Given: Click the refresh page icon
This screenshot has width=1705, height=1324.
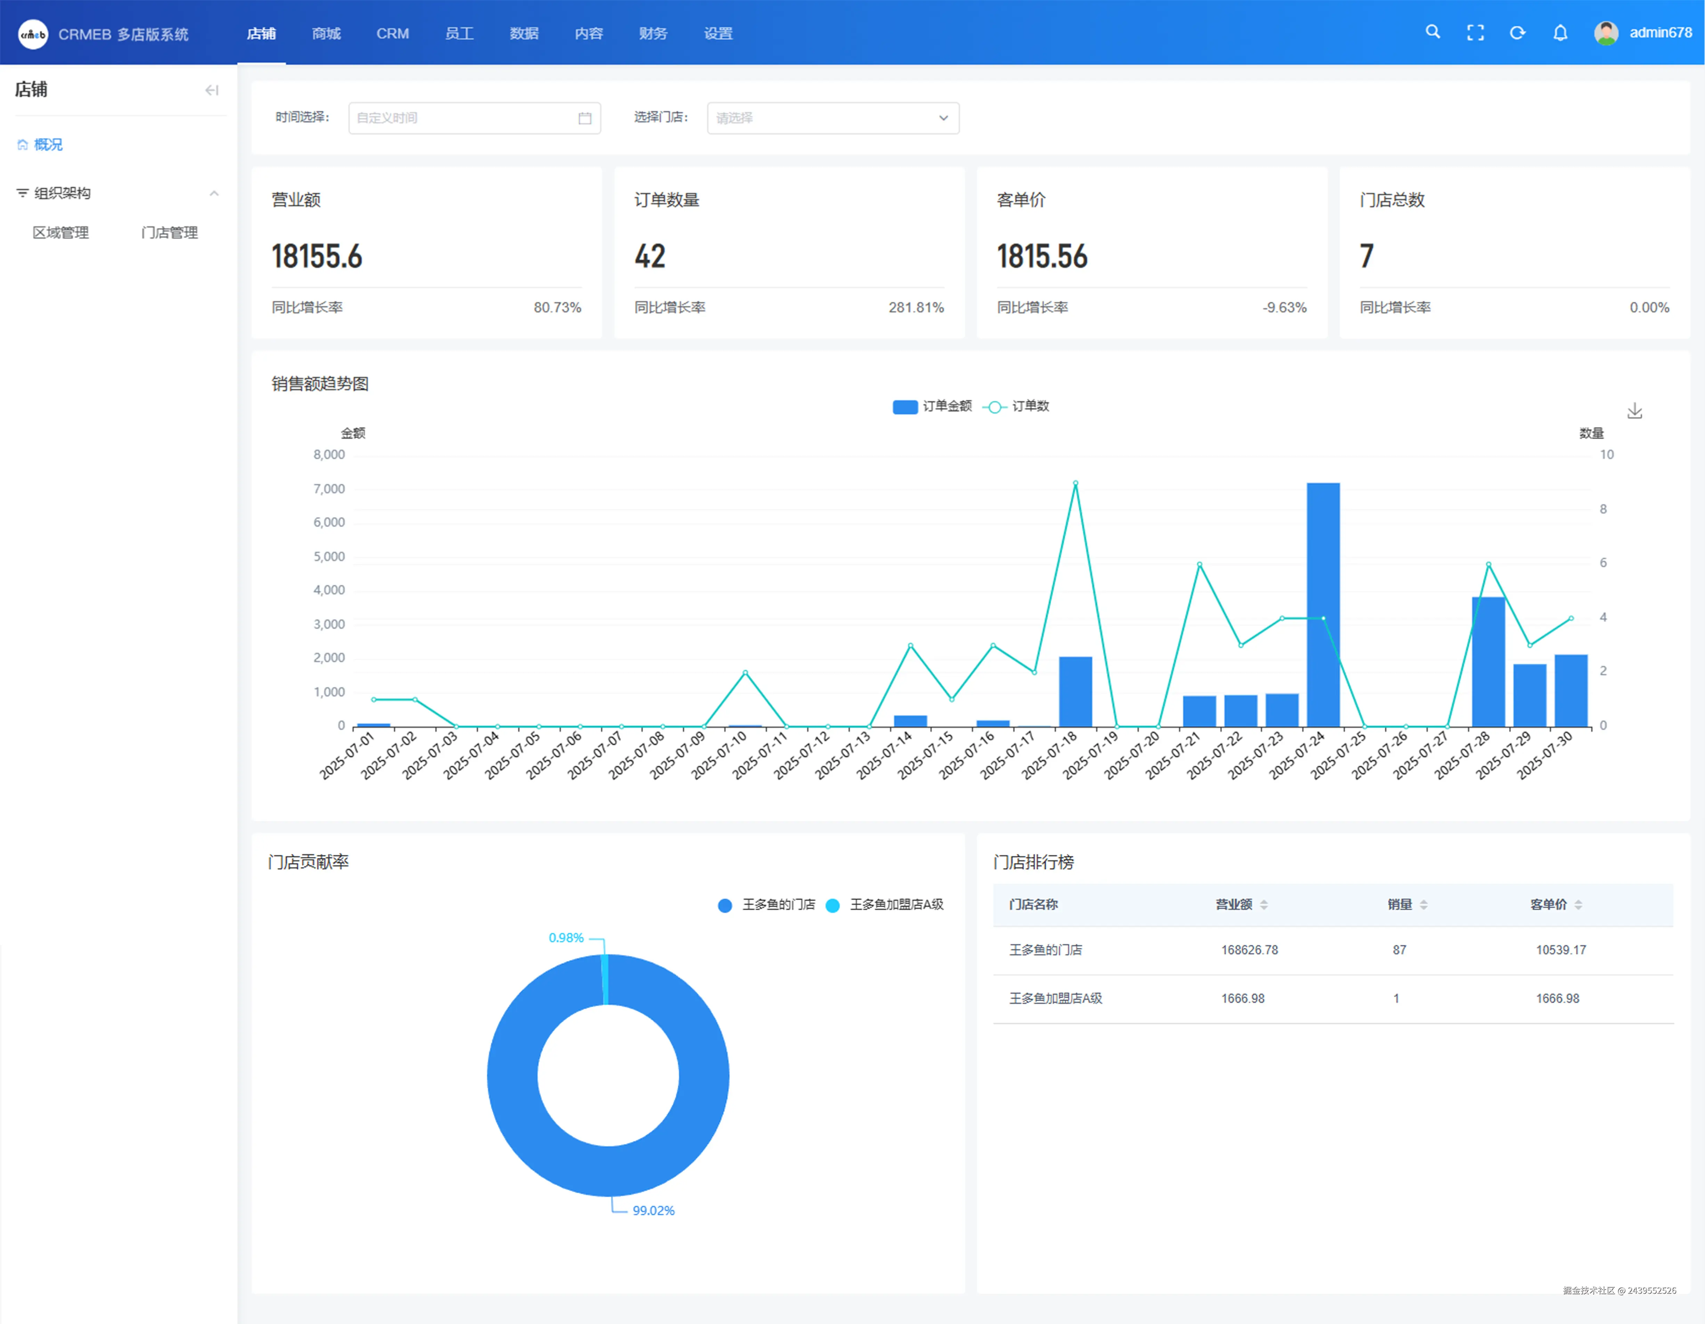Looking at the screenshot, I should click(1517, 33).
